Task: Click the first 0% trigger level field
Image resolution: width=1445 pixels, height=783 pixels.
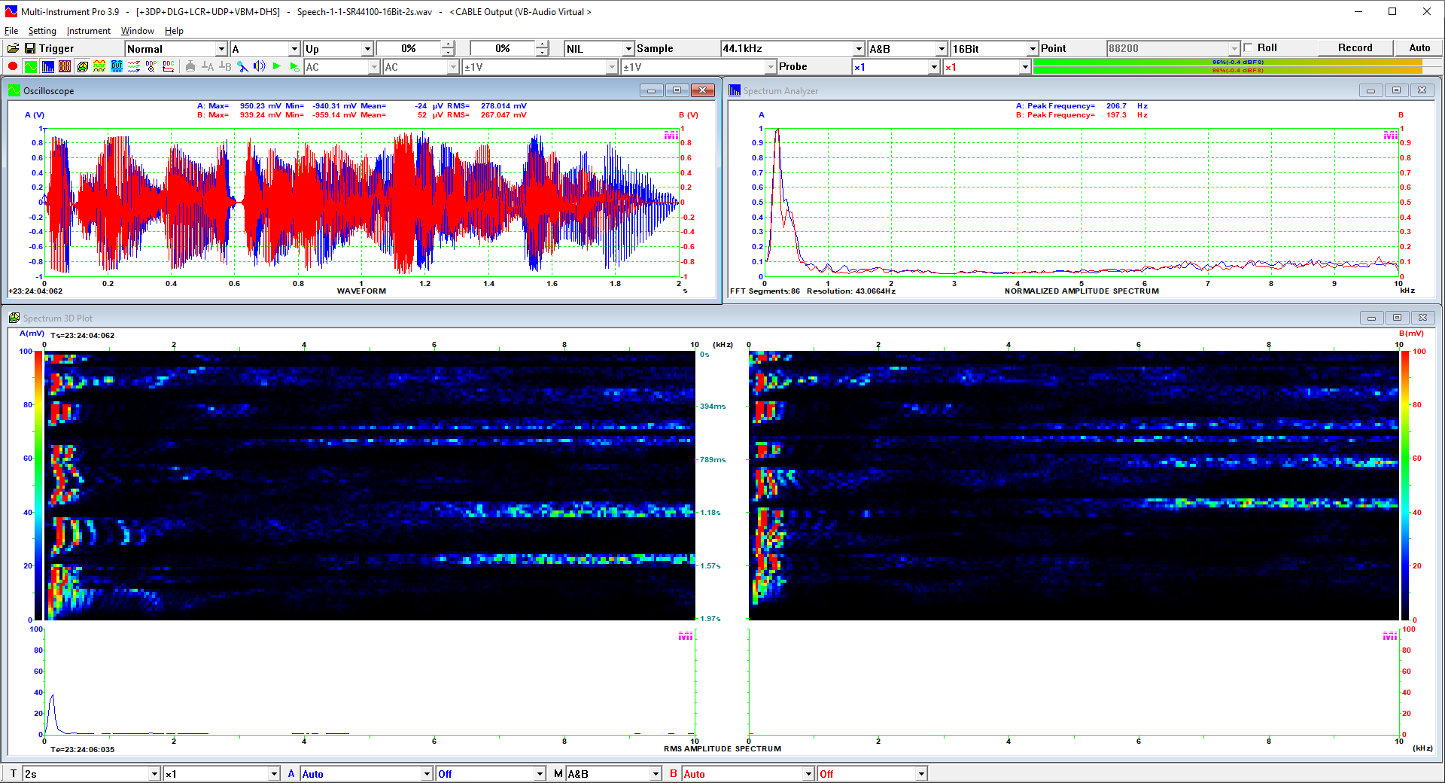Action: click(409, 49)
